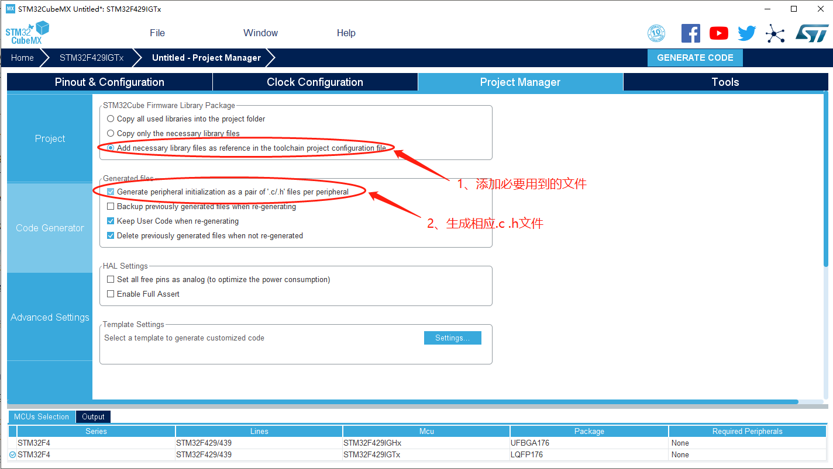Select the Project Manager tab
Viewport: 833px width, 469px height.
tap(520, 82)
